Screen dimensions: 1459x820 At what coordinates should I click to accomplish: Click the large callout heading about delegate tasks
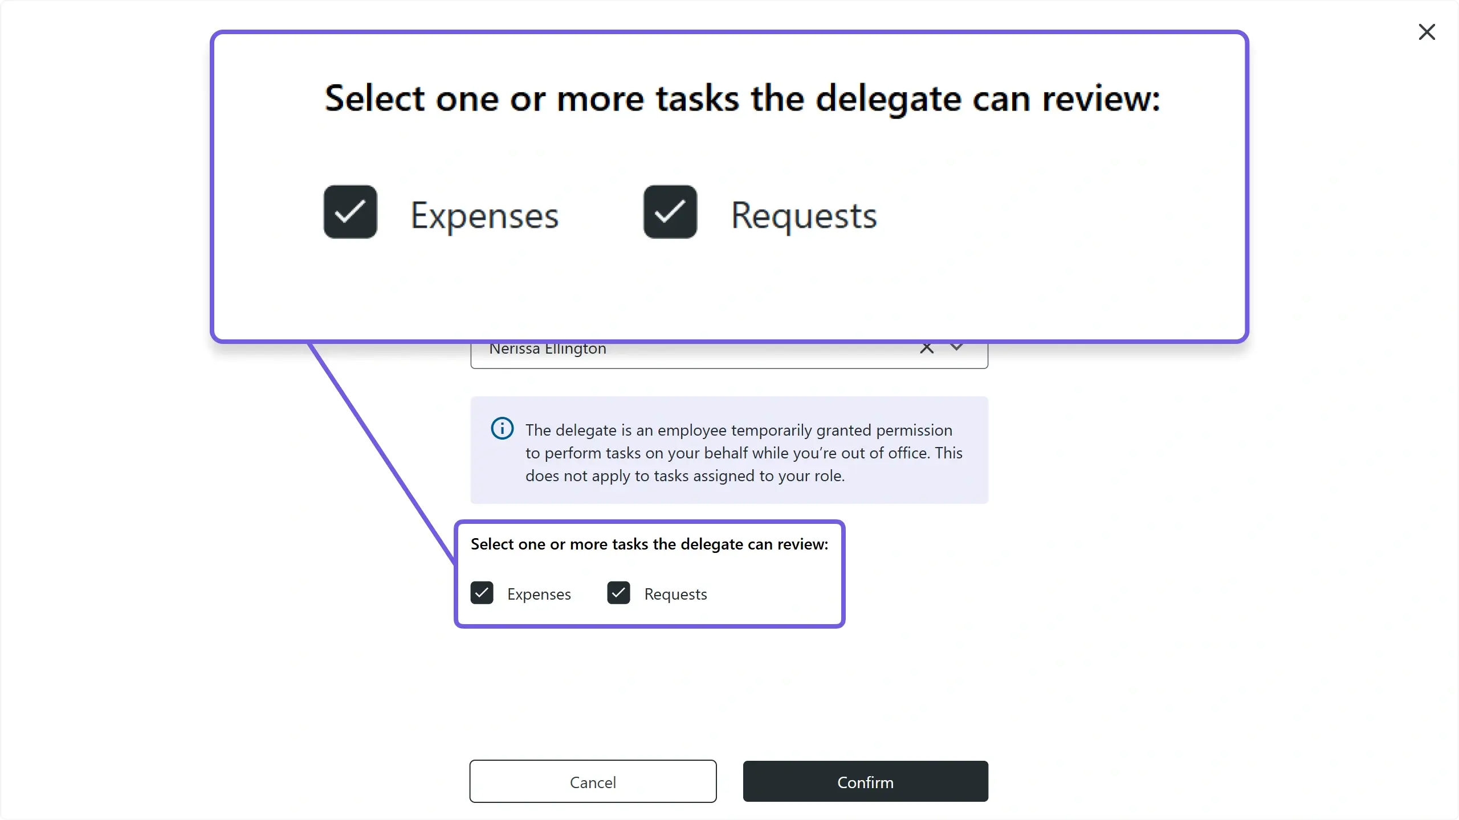[742, 99]
